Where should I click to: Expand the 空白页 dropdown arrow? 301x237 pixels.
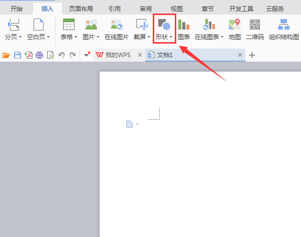point(49,37)
